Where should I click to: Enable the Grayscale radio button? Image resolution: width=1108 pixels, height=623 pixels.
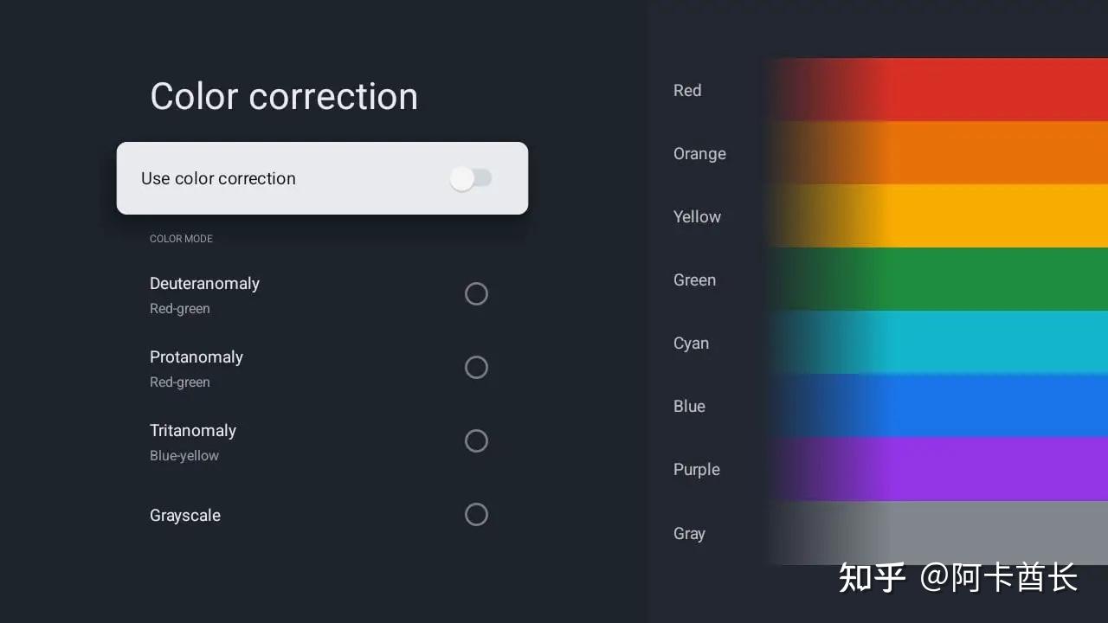tap(476, 515)
